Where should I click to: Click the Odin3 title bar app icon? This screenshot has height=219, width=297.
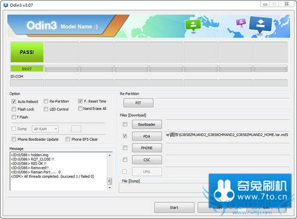pos(6,5)
